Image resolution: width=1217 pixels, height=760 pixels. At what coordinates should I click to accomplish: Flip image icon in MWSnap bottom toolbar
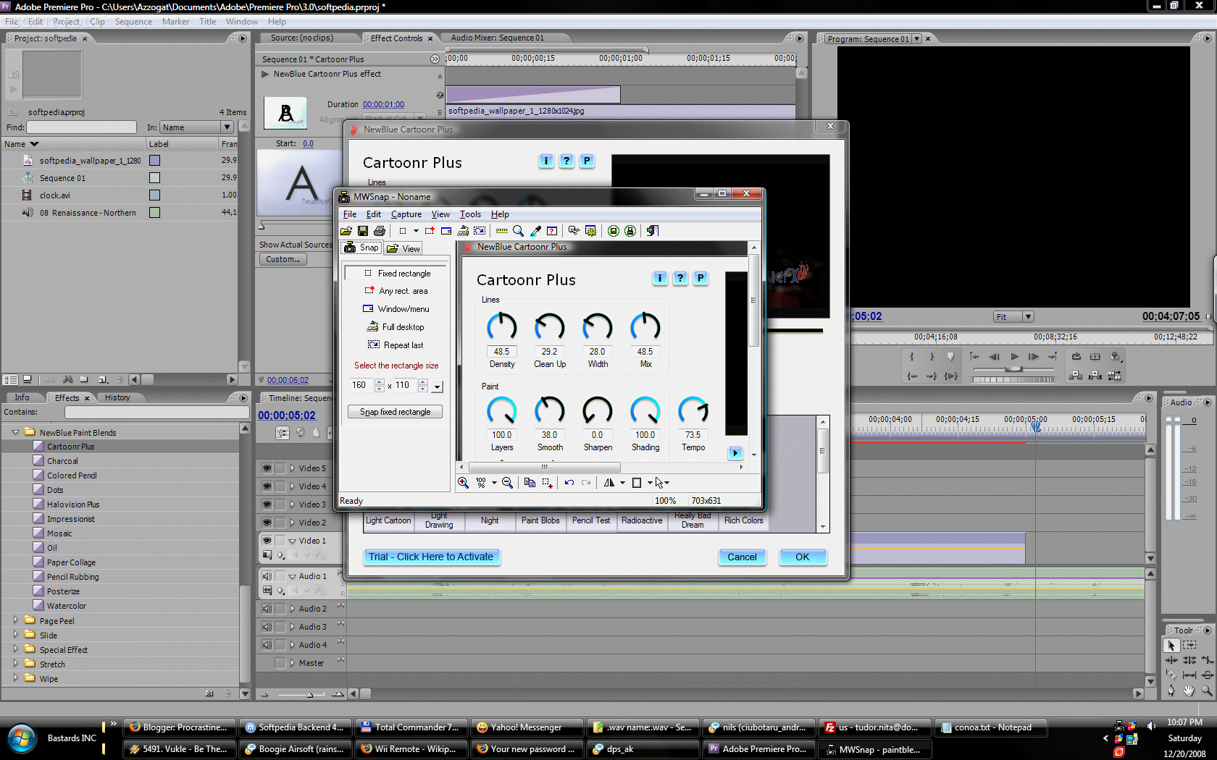(609, 483)
